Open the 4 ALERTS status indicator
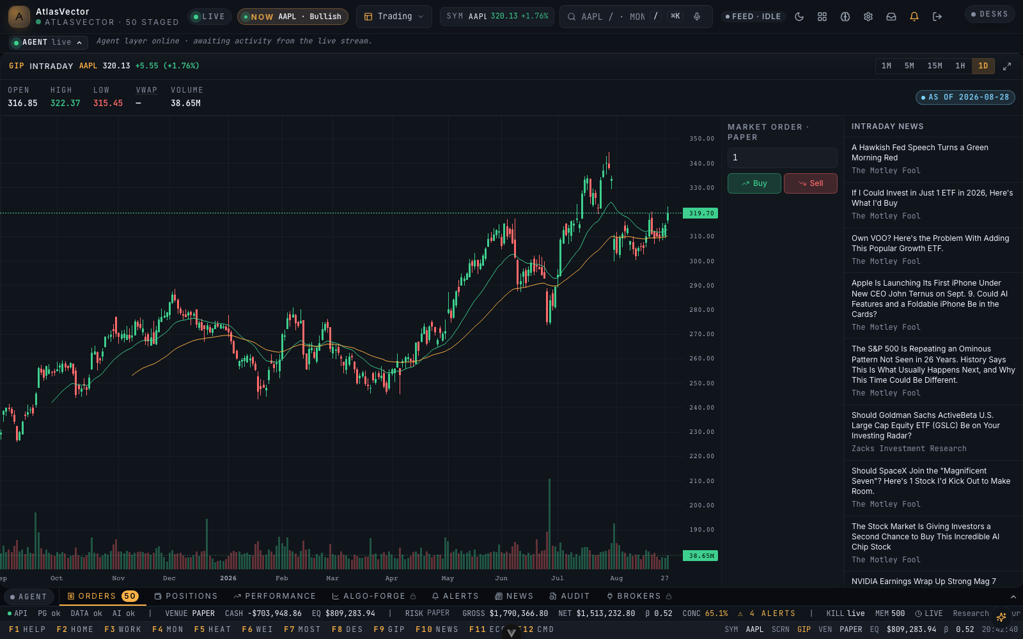This screenshot has width=1023, height=639. (767, 613)
